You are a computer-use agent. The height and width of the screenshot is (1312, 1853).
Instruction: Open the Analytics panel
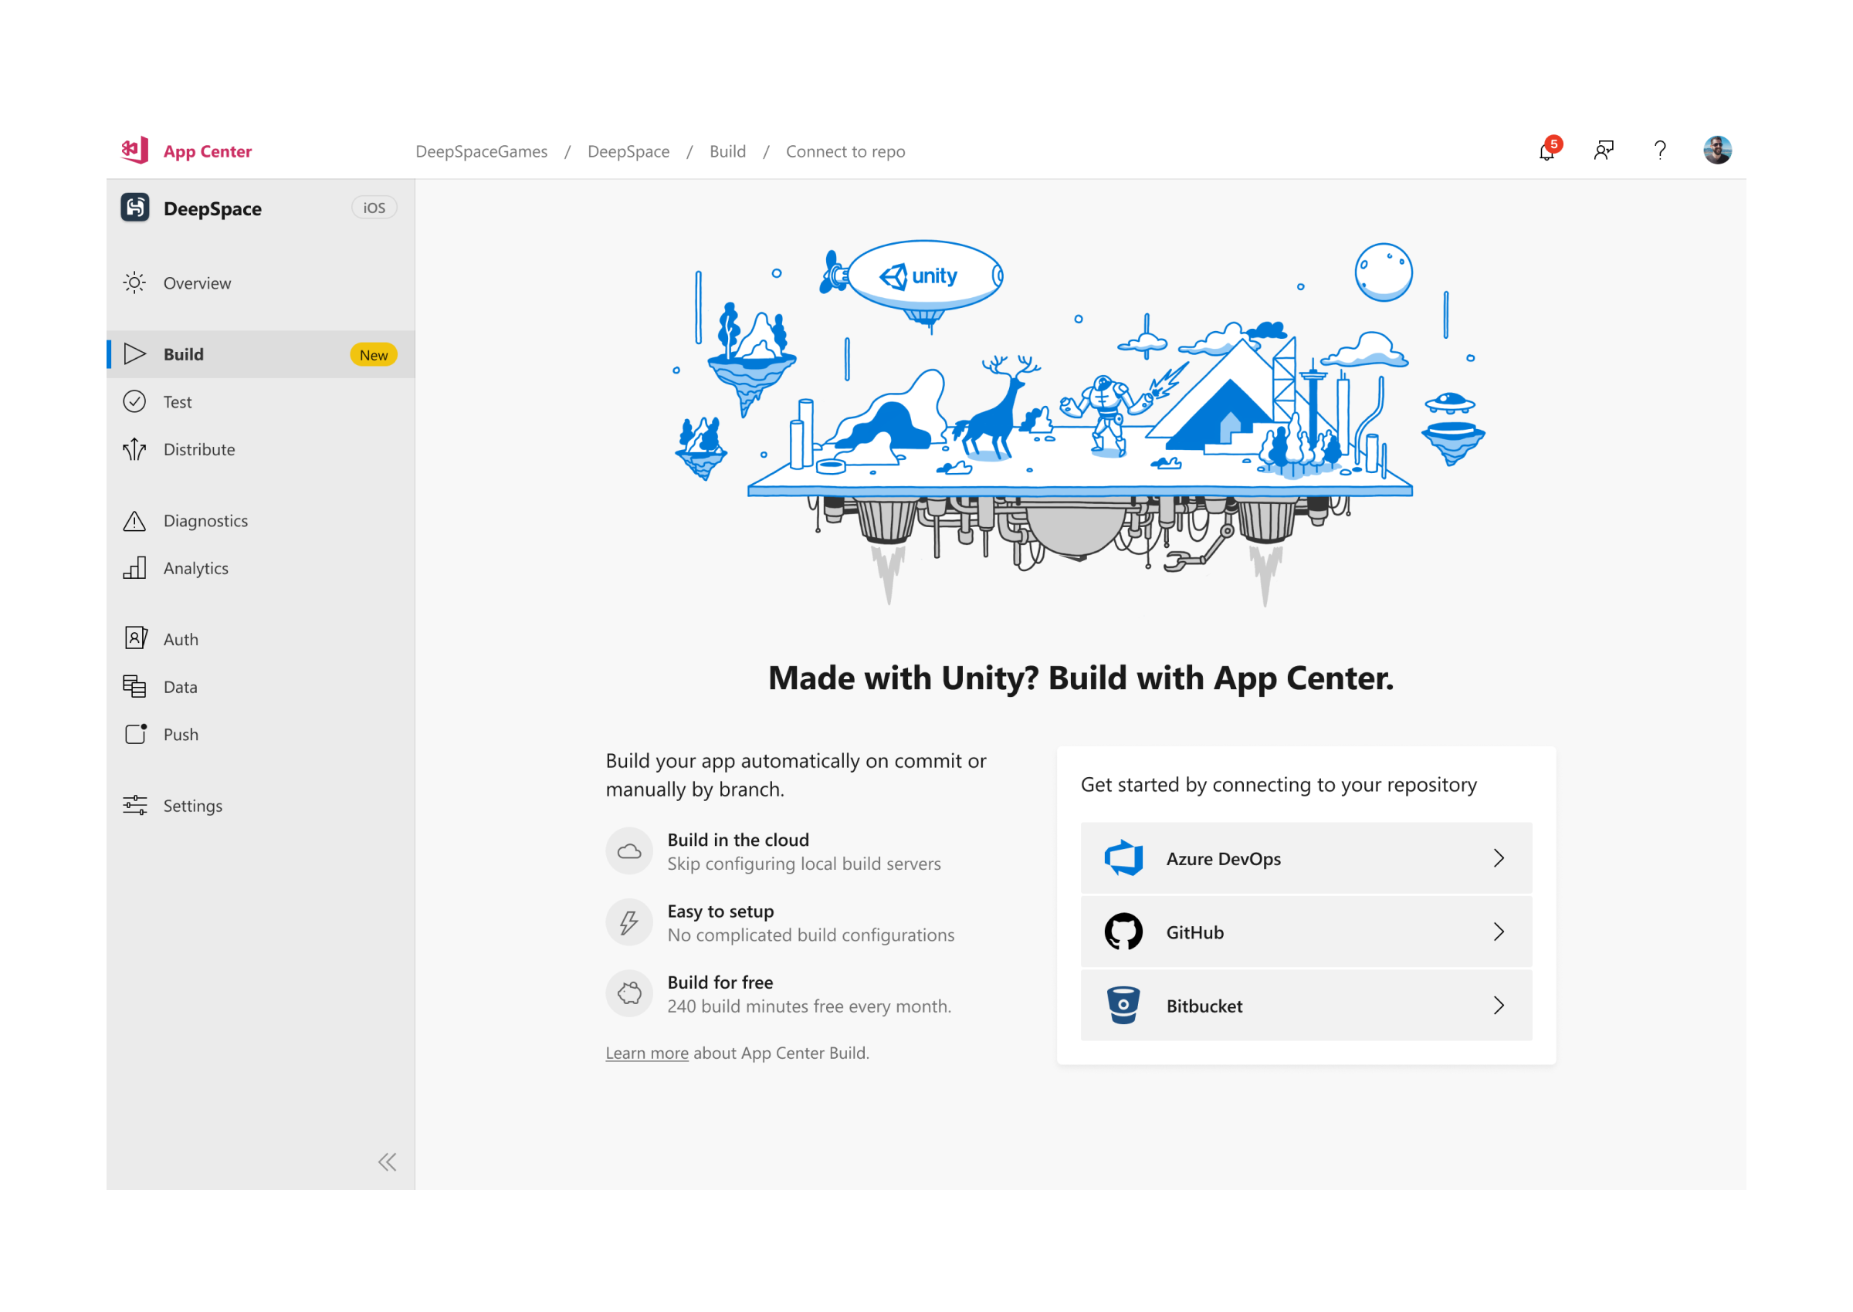pos(195,568)
